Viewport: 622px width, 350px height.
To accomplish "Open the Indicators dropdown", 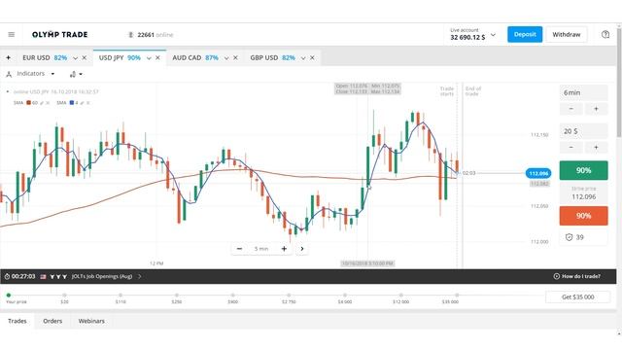I will 30,74.
